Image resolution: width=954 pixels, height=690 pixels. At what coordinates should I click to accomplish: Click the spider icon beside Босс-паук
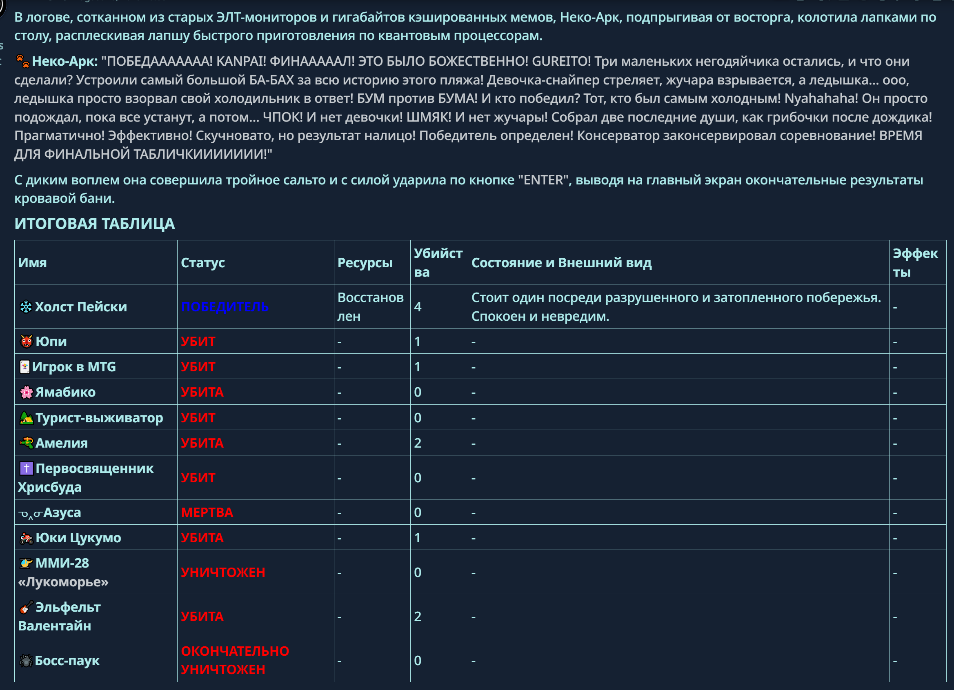(x=26, y=661)
